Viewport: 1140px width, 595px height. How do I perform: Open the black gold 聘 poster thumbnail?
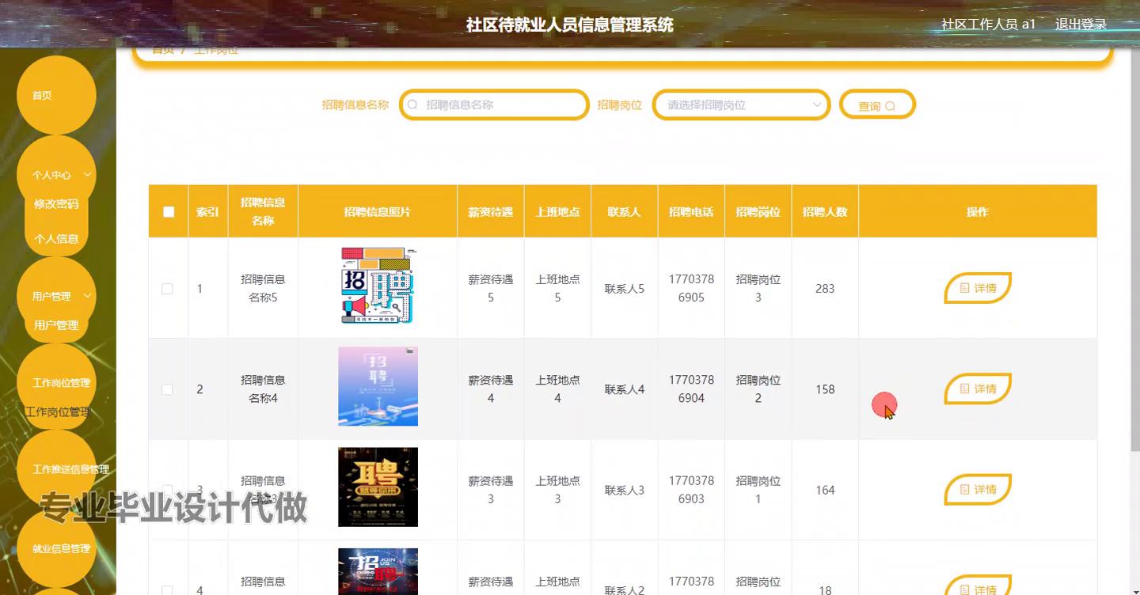click(378, 487)
